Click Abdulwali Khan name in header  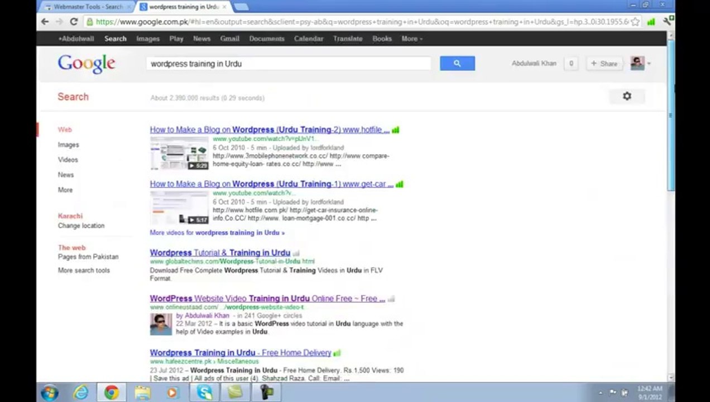coord(534,64)
